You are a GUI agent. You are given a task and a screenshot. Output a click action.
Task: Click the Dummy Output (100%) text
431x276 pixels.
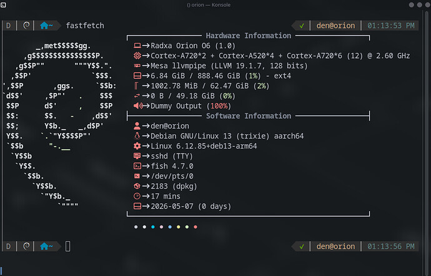[191, 106]
